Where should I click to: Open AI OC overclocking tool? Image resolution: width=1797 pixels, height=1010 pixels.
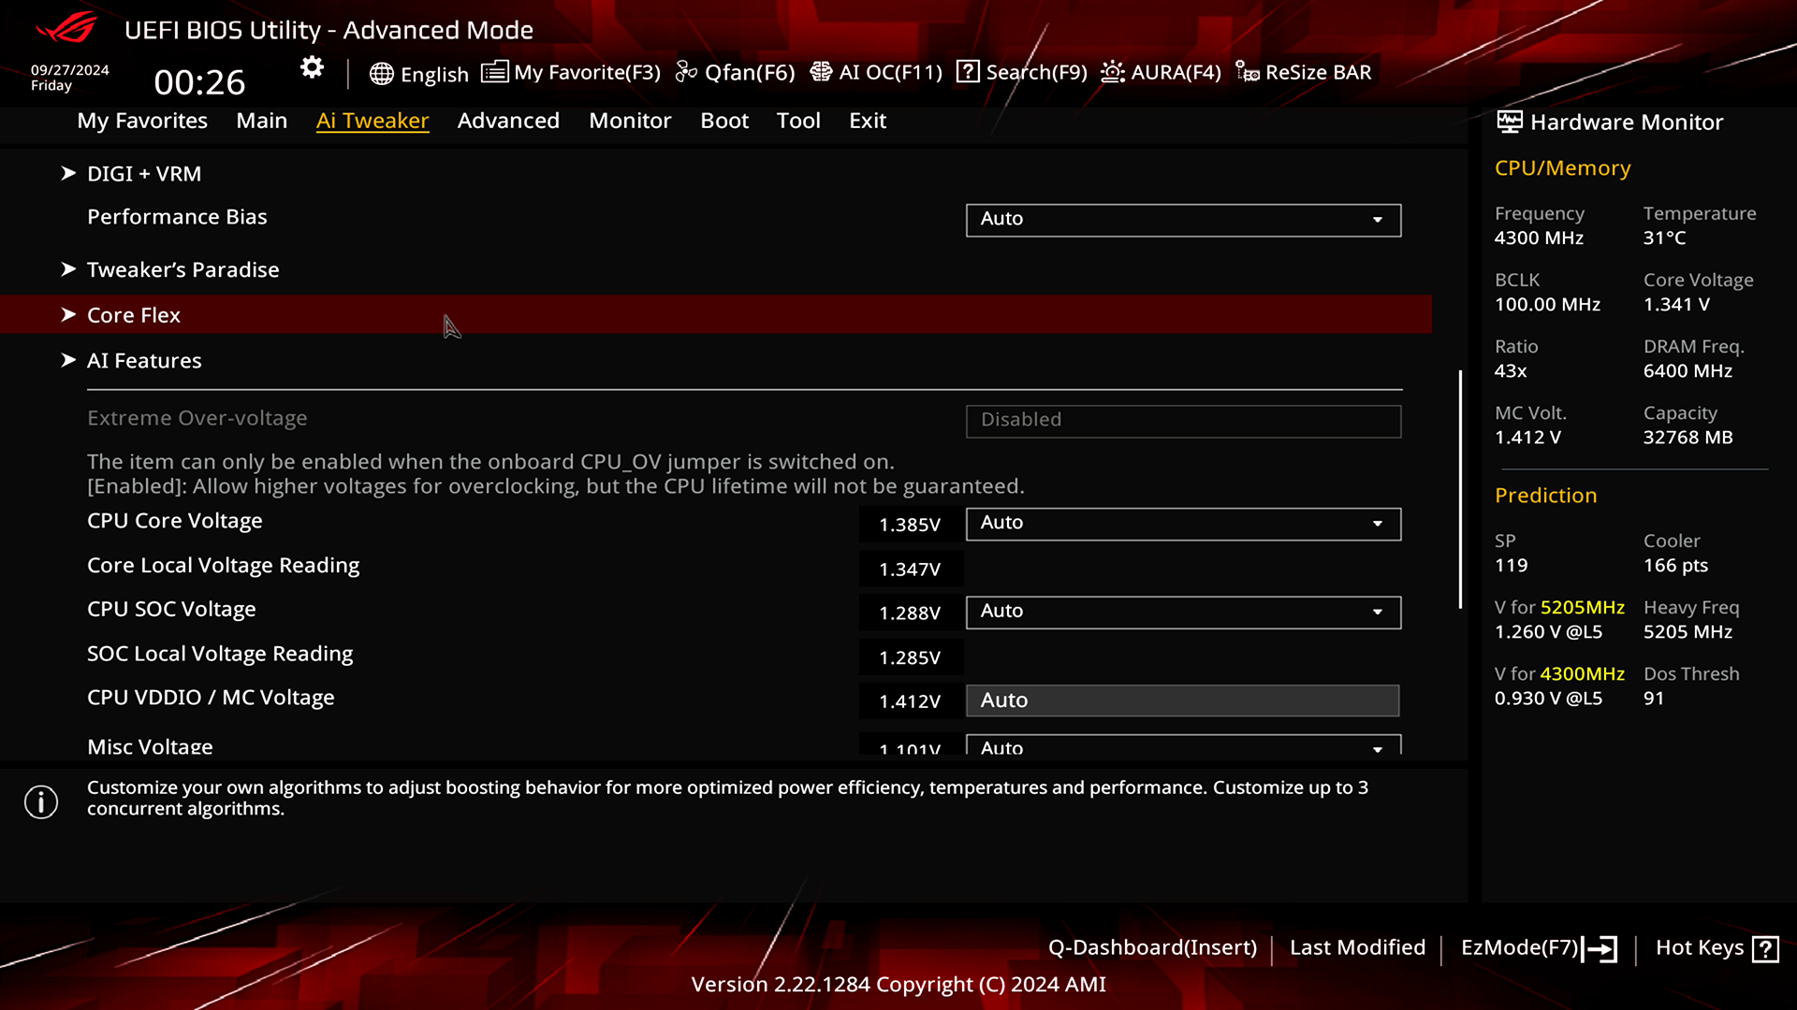coord(876,72)
